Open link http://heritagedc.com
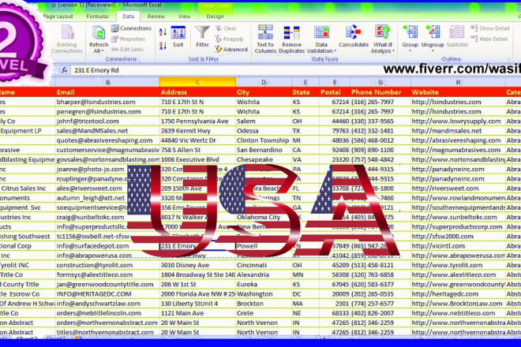 coord(444,294)
